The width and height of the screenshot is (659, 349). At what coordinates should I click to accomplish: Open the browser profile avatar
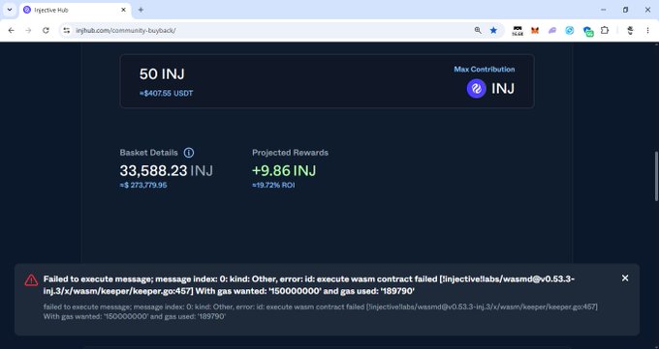(x=630, y=30)
